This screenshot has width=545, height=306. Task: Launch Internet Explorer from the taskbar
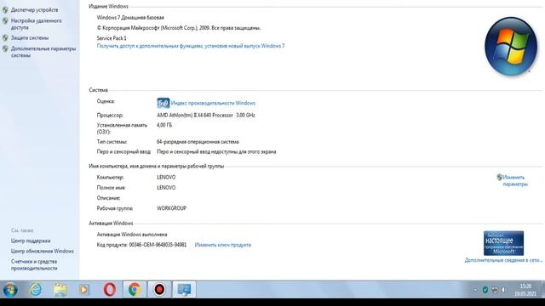(x=35, y=289)
